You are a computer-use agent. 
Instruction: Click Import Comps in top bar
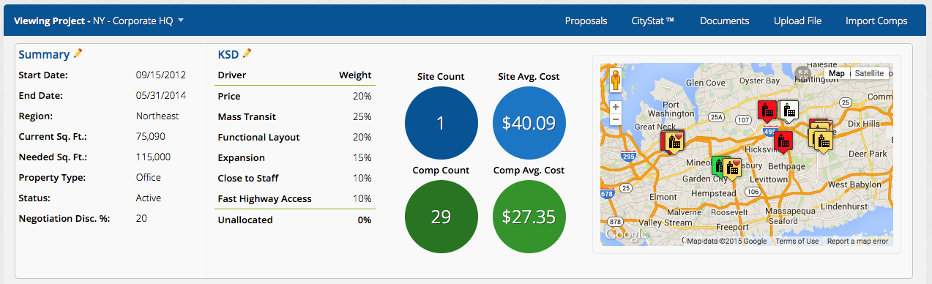pyautogui.click(x=876, y=20)
